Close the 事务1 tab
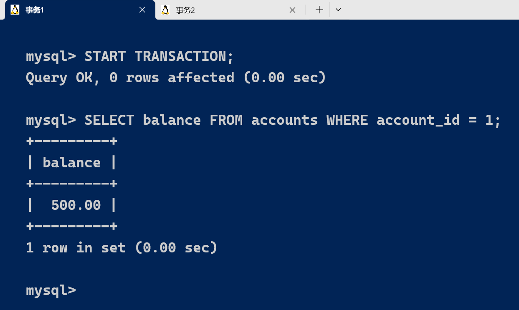 click(142, 10)
